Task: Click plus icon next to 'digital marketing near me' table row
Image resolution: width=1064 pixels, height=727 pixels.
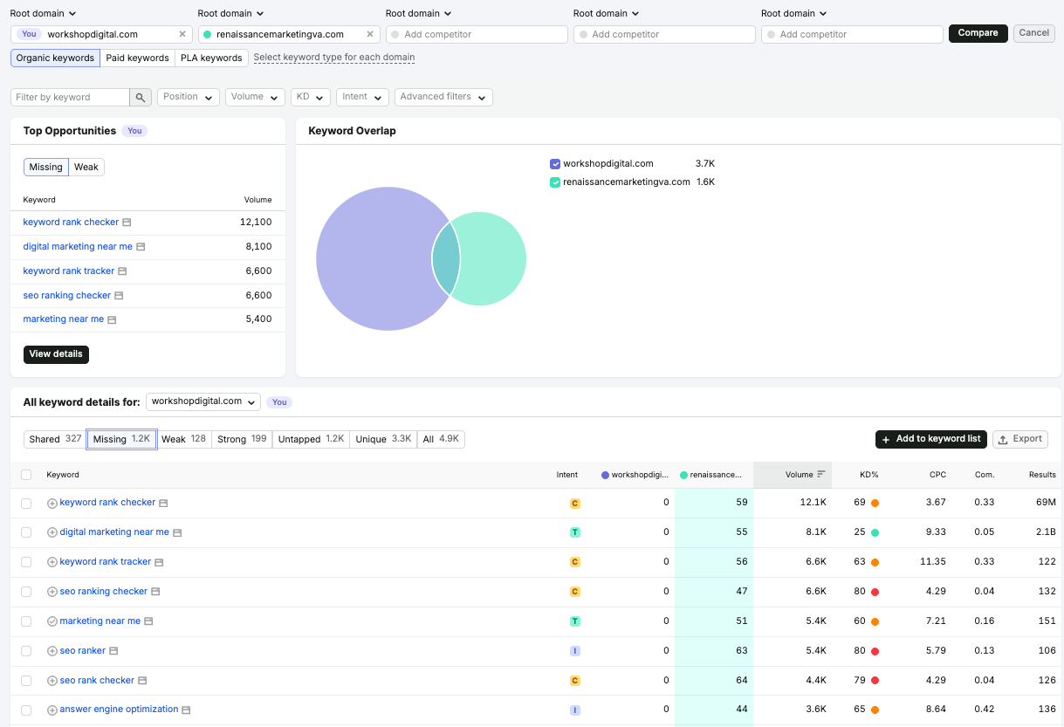Action: click(51, 532)
